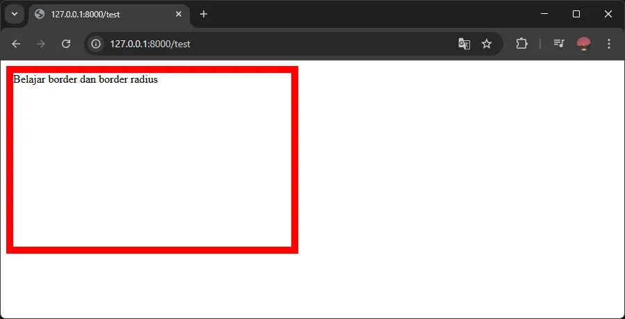This screenshot has width=625, height=319.
Task: Open a new tab with plus button
Action: pyautogui.click(x=204, y=15)
